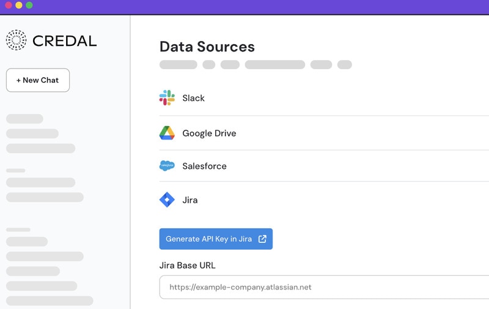Click the CREDAL wordmark text
Viewport: 489px width, 309px height.
click(64, 41)
